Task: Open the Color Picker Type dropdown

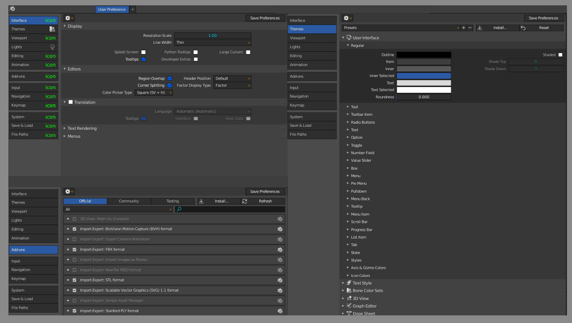Action: tap(154, 93)
